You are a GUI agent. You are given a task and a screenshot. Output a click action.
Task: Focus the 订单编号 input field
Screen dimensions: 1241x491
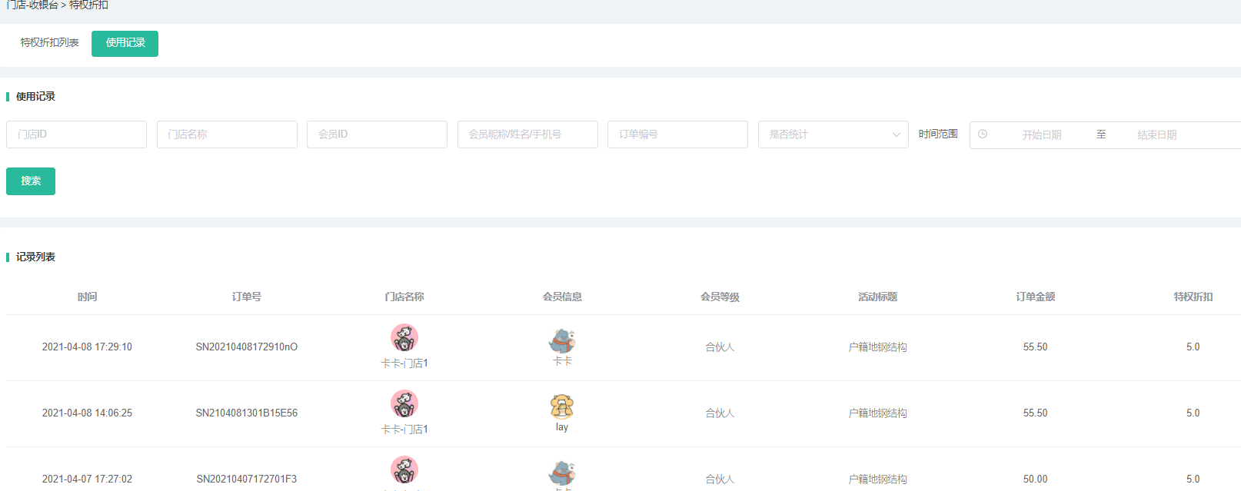pos(677,134)
